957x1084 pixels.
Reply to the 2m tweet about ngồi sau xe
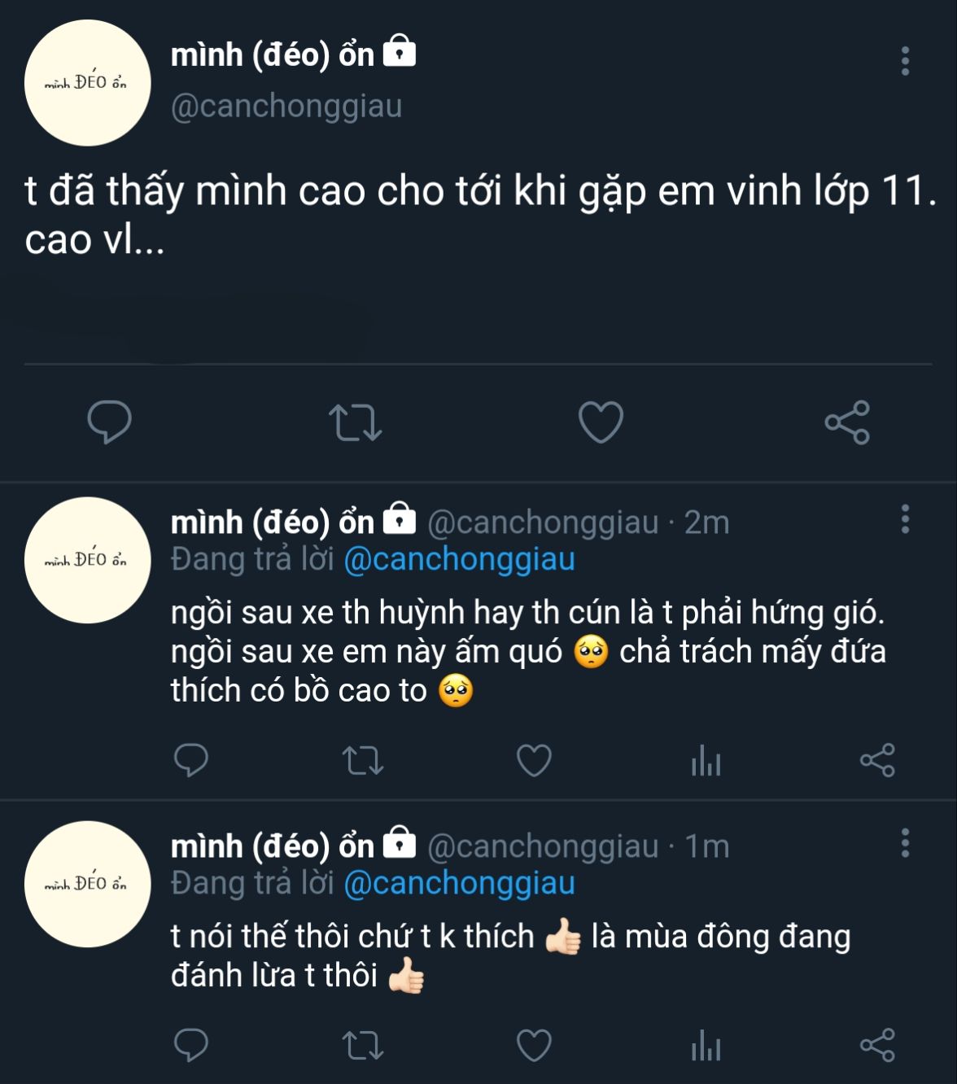click(191, 761)
